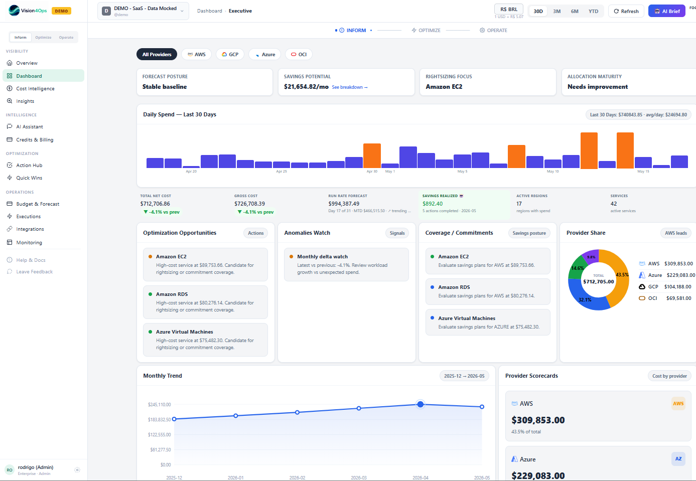Viewport: 696px width, 481px height.
Task: Open Monthly delta watch anomaly card
Action: coord(346,265)
